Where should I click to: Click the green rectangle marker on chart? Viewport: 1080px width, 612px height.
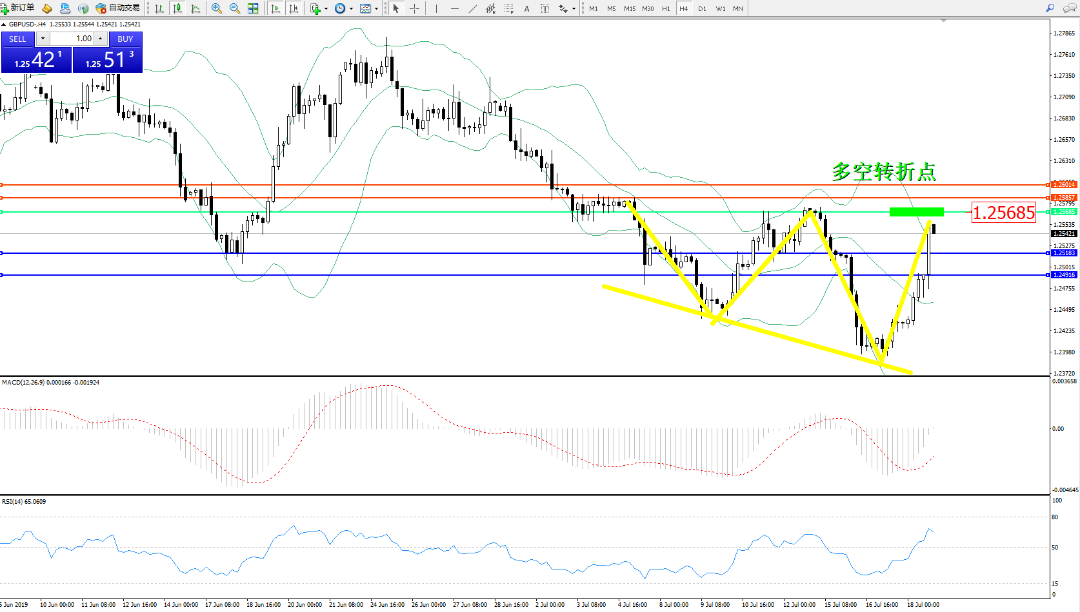click(916, 212)
